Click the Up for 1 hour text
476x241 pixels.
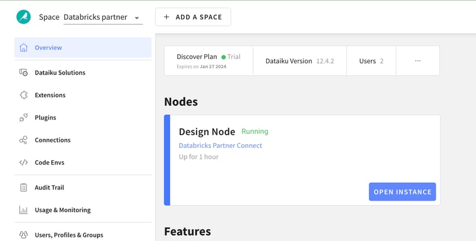[x=199, y=157]
